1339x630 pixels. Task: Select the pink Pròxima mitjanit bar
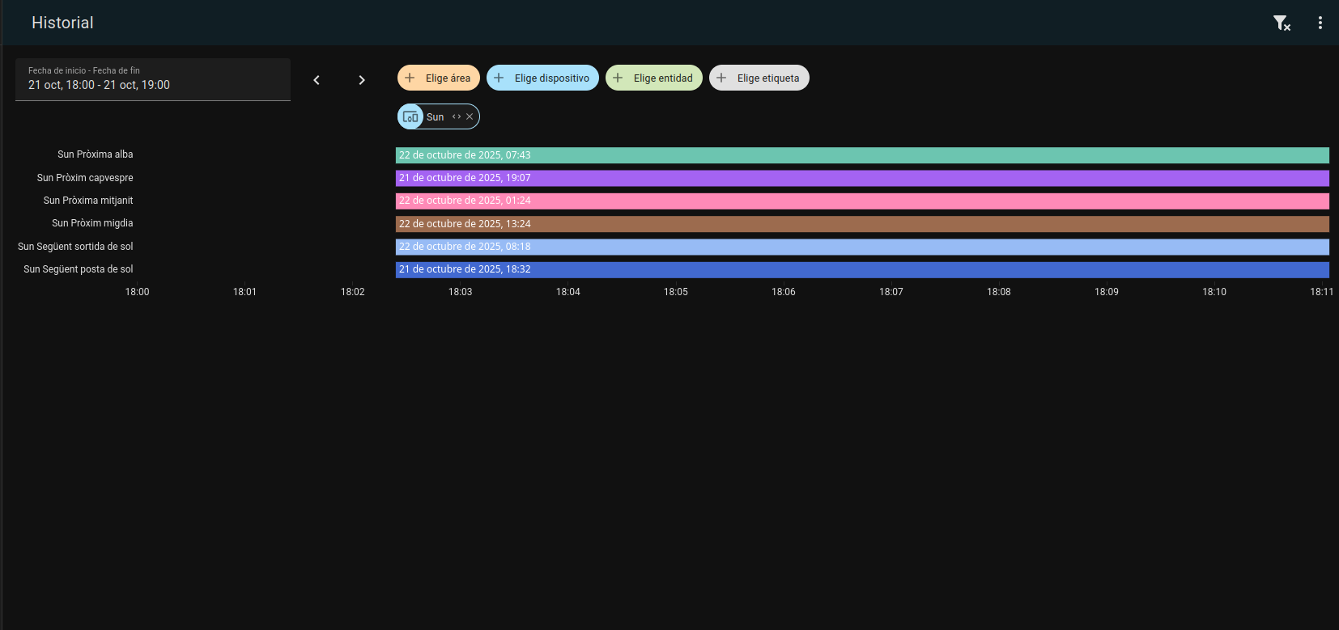861,201
